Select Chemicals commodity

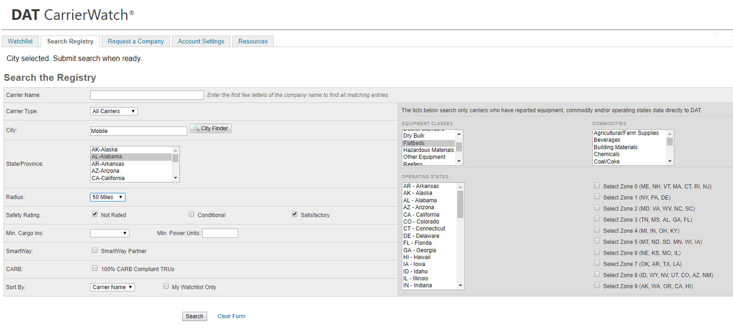point(629,154)
